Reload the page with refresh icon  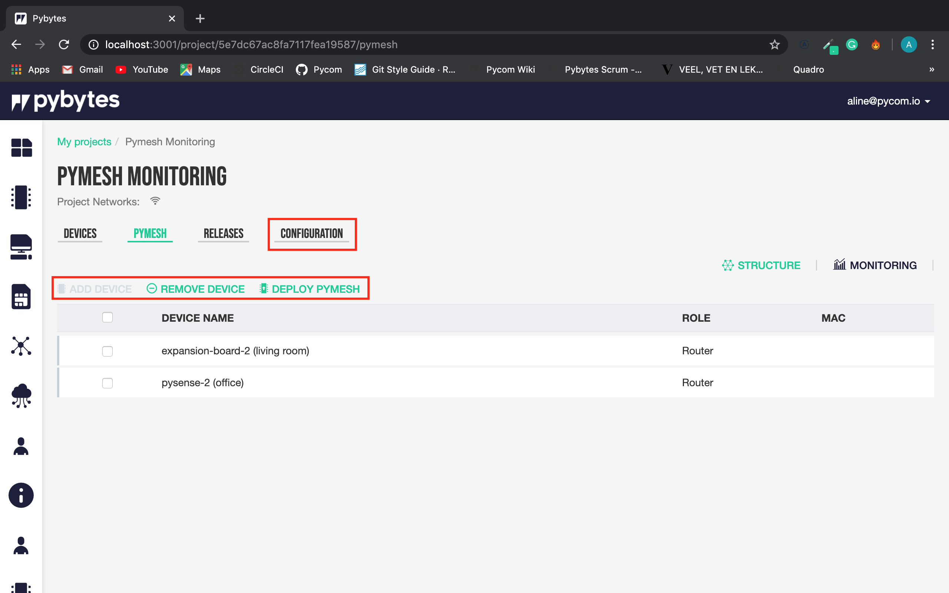[64, 45]
